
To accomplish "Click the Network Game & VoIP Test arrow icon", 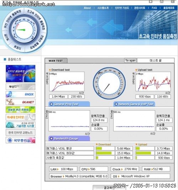I will (x=116, y=104).
